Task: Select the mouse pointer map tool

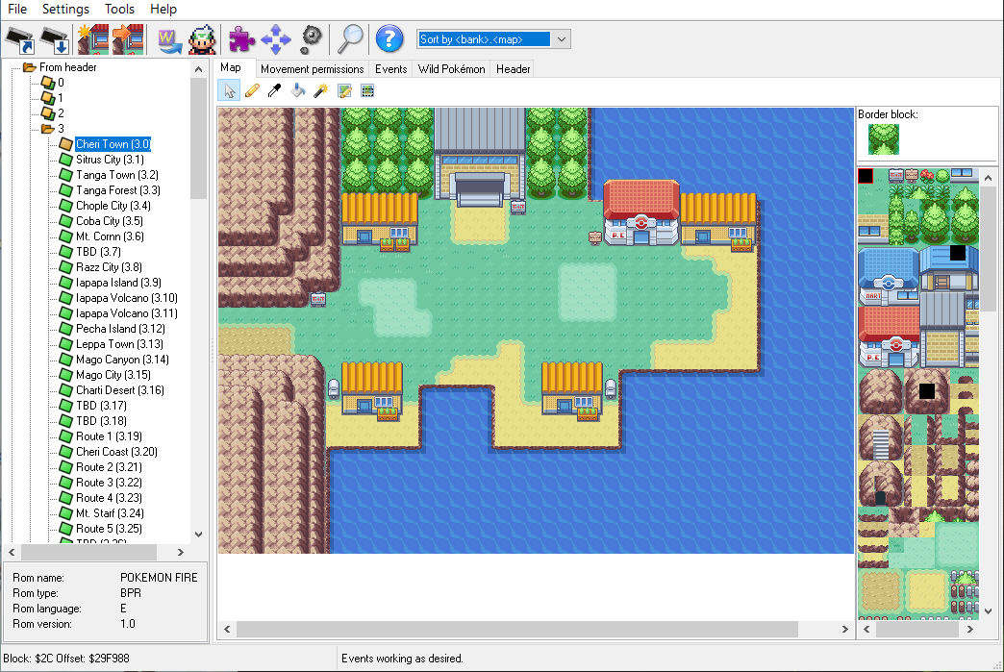Action: pos(229,91)
